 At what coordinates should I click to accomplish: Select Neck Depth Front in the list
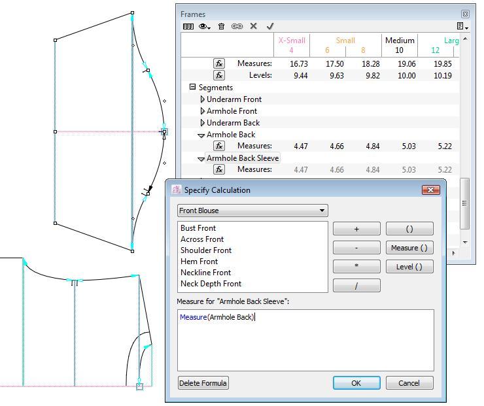211,284
